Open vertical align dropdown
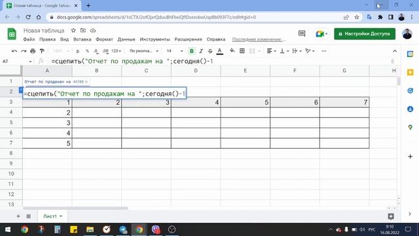Screen dimensions: 419x236 pyautogui.click(x=284, y=51)
